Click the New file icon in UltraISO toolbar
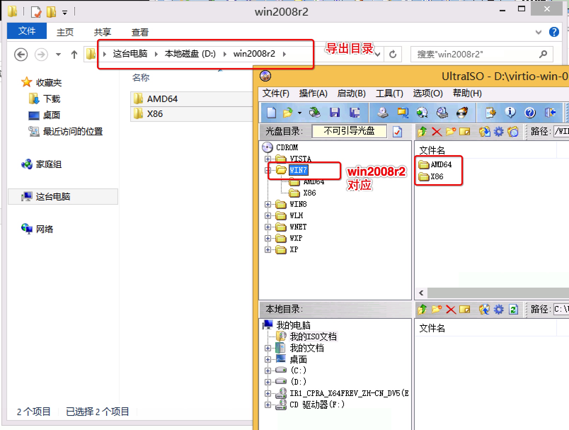Viewport: 569px width, 430px height. click(271, 113)
